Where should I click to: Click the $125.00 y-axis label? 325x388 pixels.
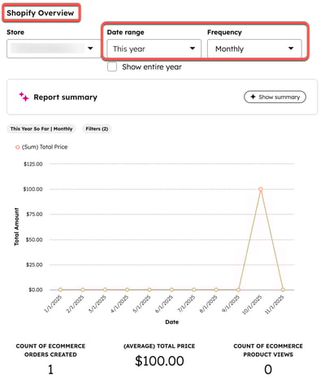coord(33,164)
